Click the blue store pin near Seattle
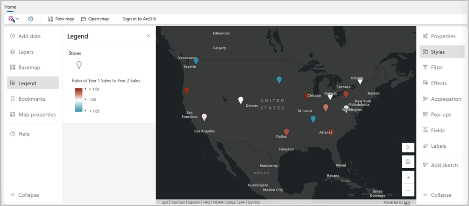 [196, 61]
